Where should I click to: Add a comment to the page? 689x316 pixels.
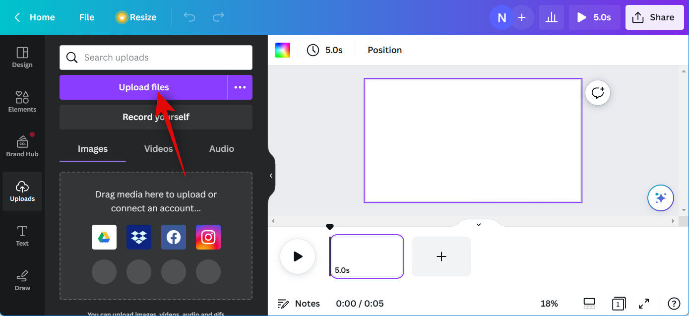(598, 93)
